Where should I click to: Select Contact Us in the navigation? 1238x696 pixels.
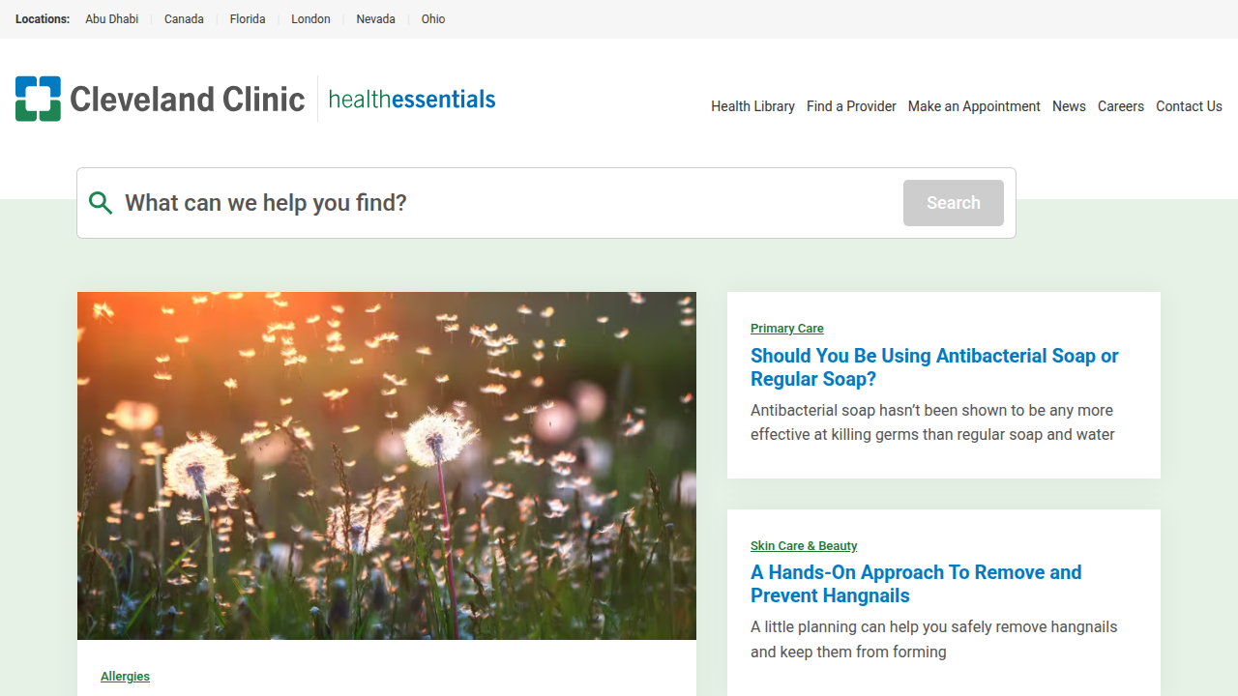[x=1189, y=106]
